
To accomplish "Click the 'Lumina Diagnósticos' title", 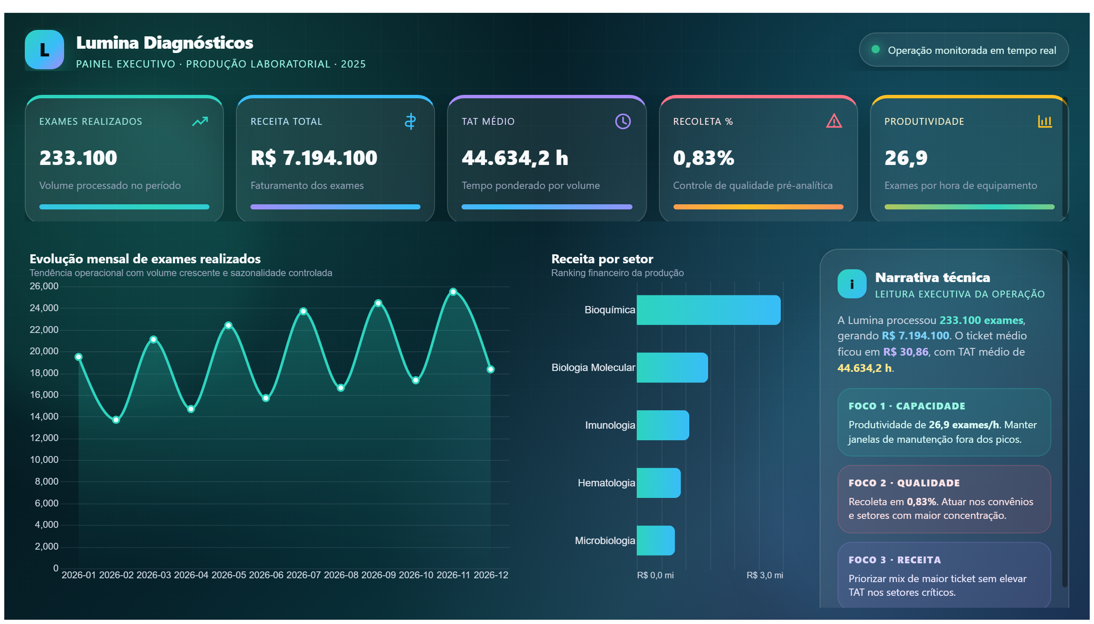I will (x=165, y=42).
